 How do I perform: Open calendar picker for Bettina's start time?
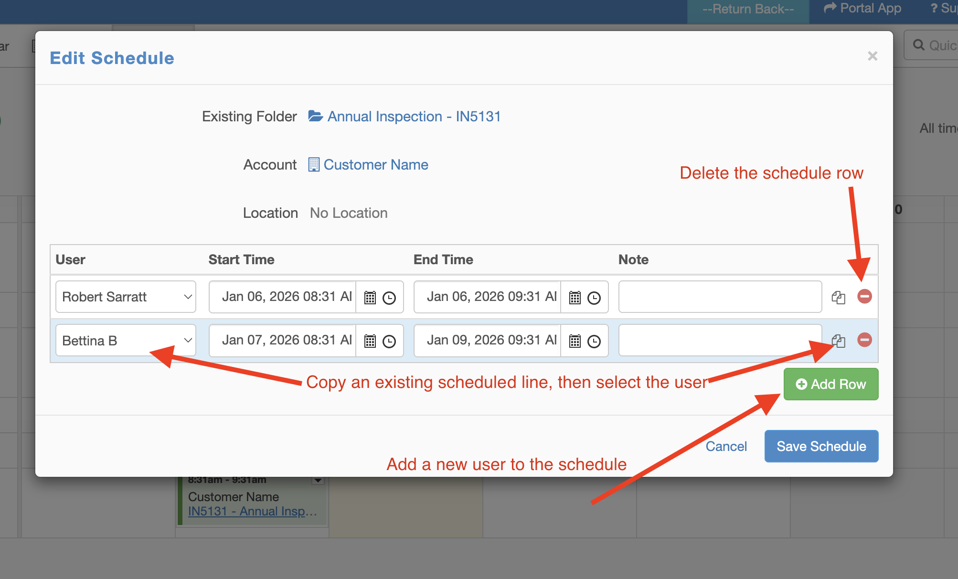(370, 341)
